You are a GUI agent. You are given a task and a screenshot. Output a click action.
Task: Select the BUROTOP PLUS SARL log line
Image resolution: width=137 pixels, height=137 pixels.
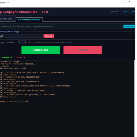point(20,77)
